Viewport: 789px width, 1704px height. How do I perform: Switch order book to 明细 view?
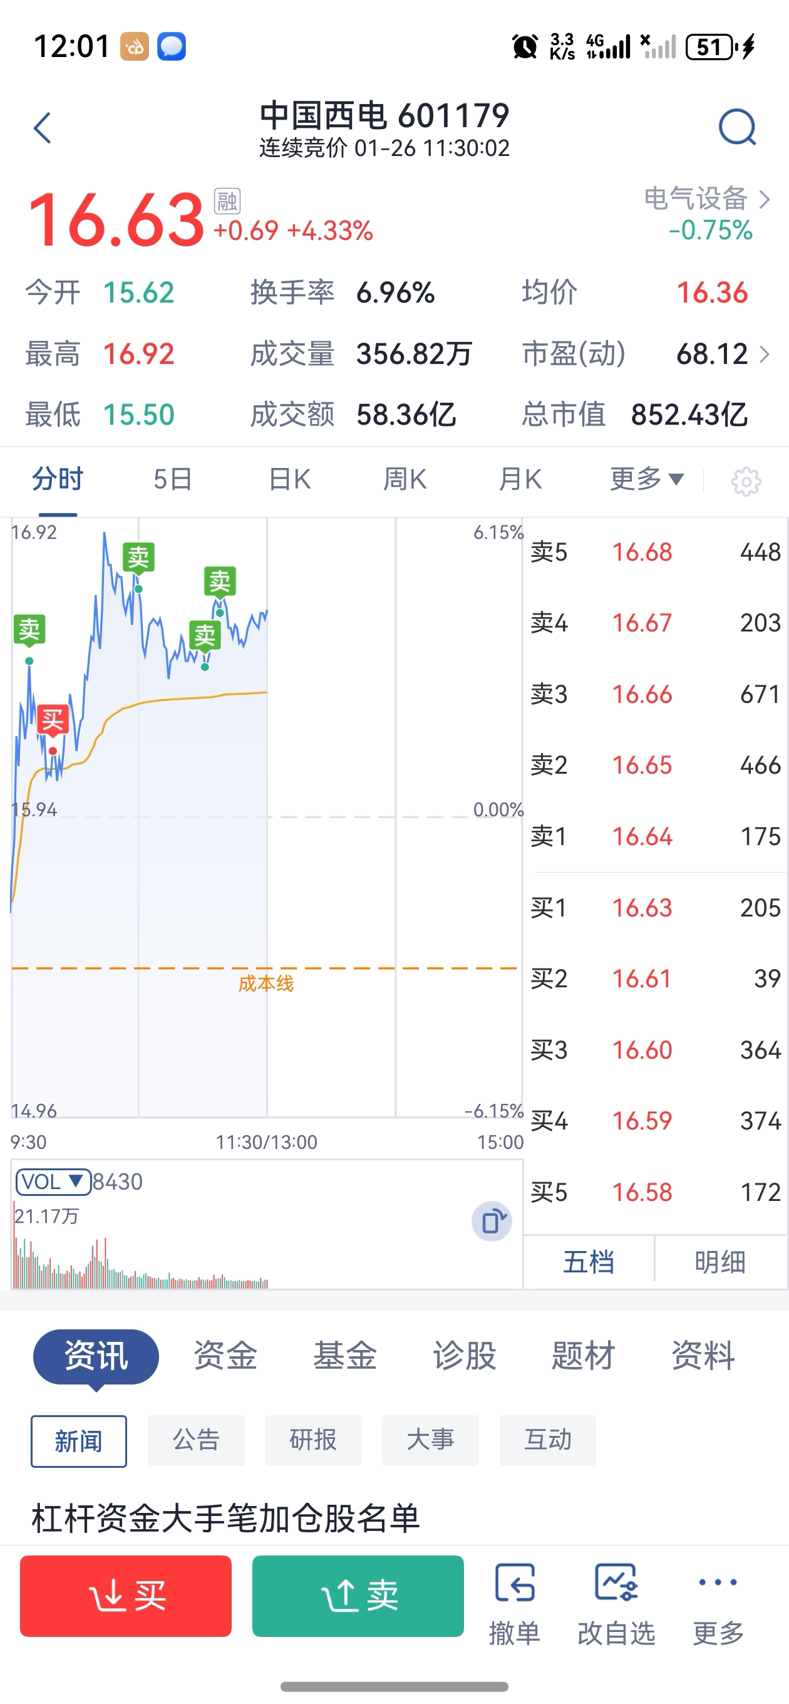point(720,1262)
